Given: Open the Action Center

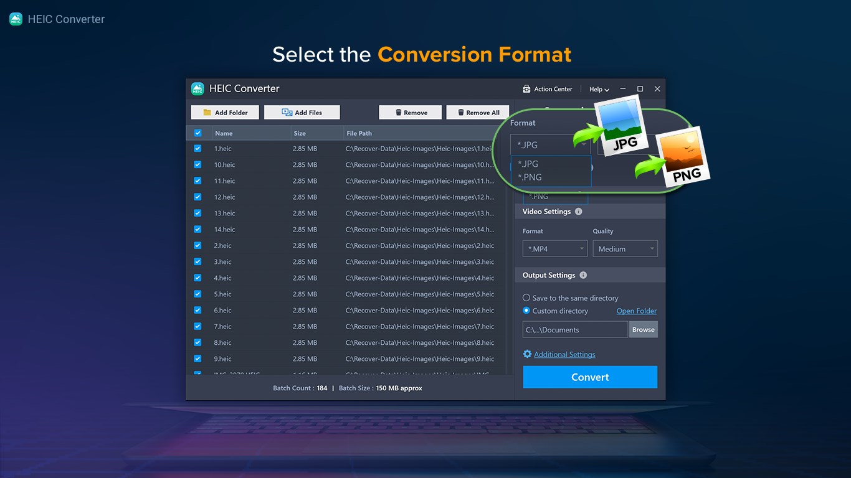Looking at the screenshot, I should point(547,89).
